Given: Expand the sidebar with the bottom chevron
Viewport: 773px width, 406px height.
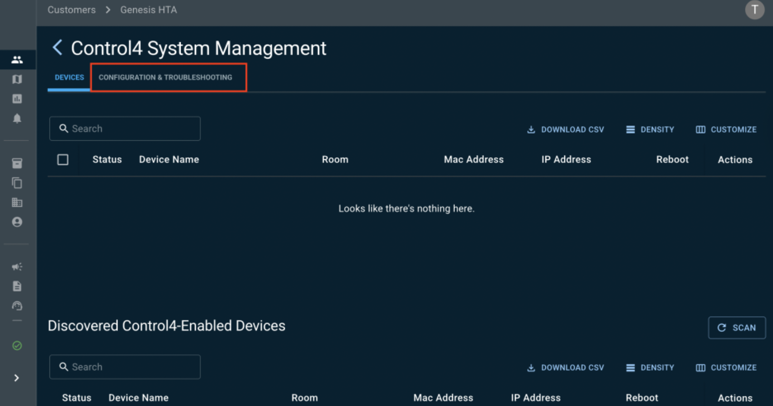Looking at the screenshot, I should pos(17,378).
